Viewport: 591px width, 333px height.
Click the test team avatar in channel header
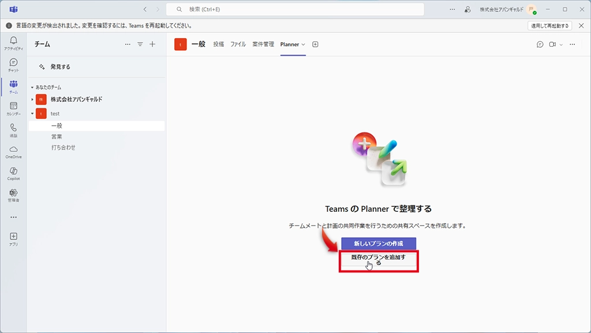coord(181,44)
